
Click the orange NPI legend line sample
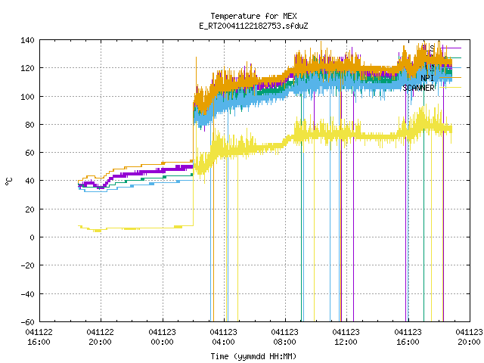point(450,77)
